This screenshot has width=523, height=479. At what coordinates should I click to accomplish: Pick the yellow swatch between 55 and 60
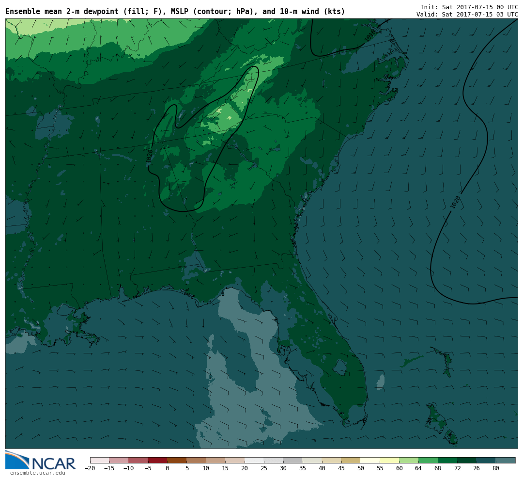(389, 460)
